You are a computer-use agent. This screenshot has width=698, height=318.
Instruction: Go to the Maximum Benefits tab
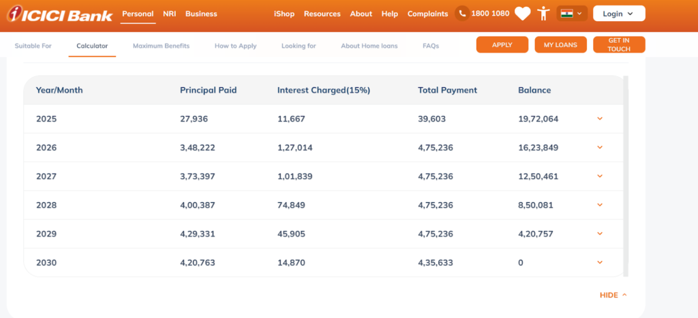tap(161, 46)
